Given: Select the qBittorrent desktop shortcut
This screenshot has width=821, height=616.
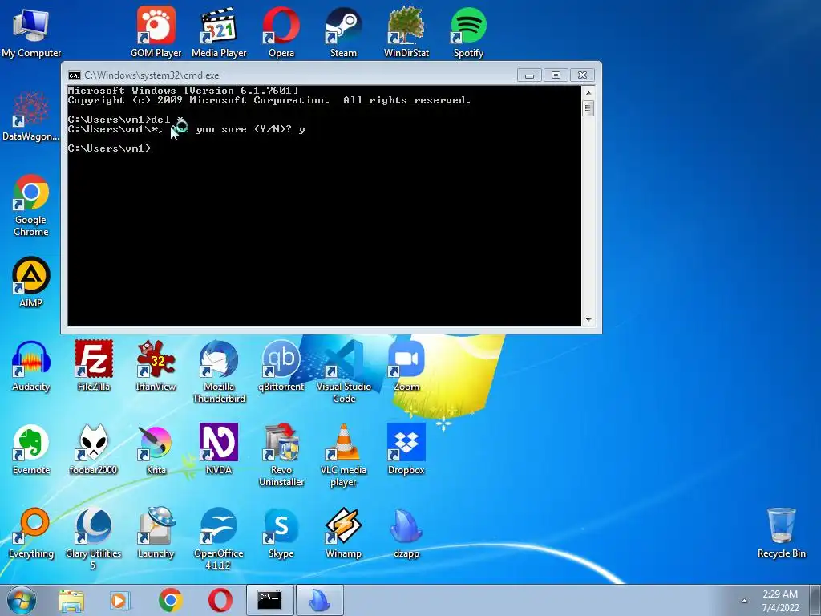Looking at the screenshot, I should click(x=281, y=367).
